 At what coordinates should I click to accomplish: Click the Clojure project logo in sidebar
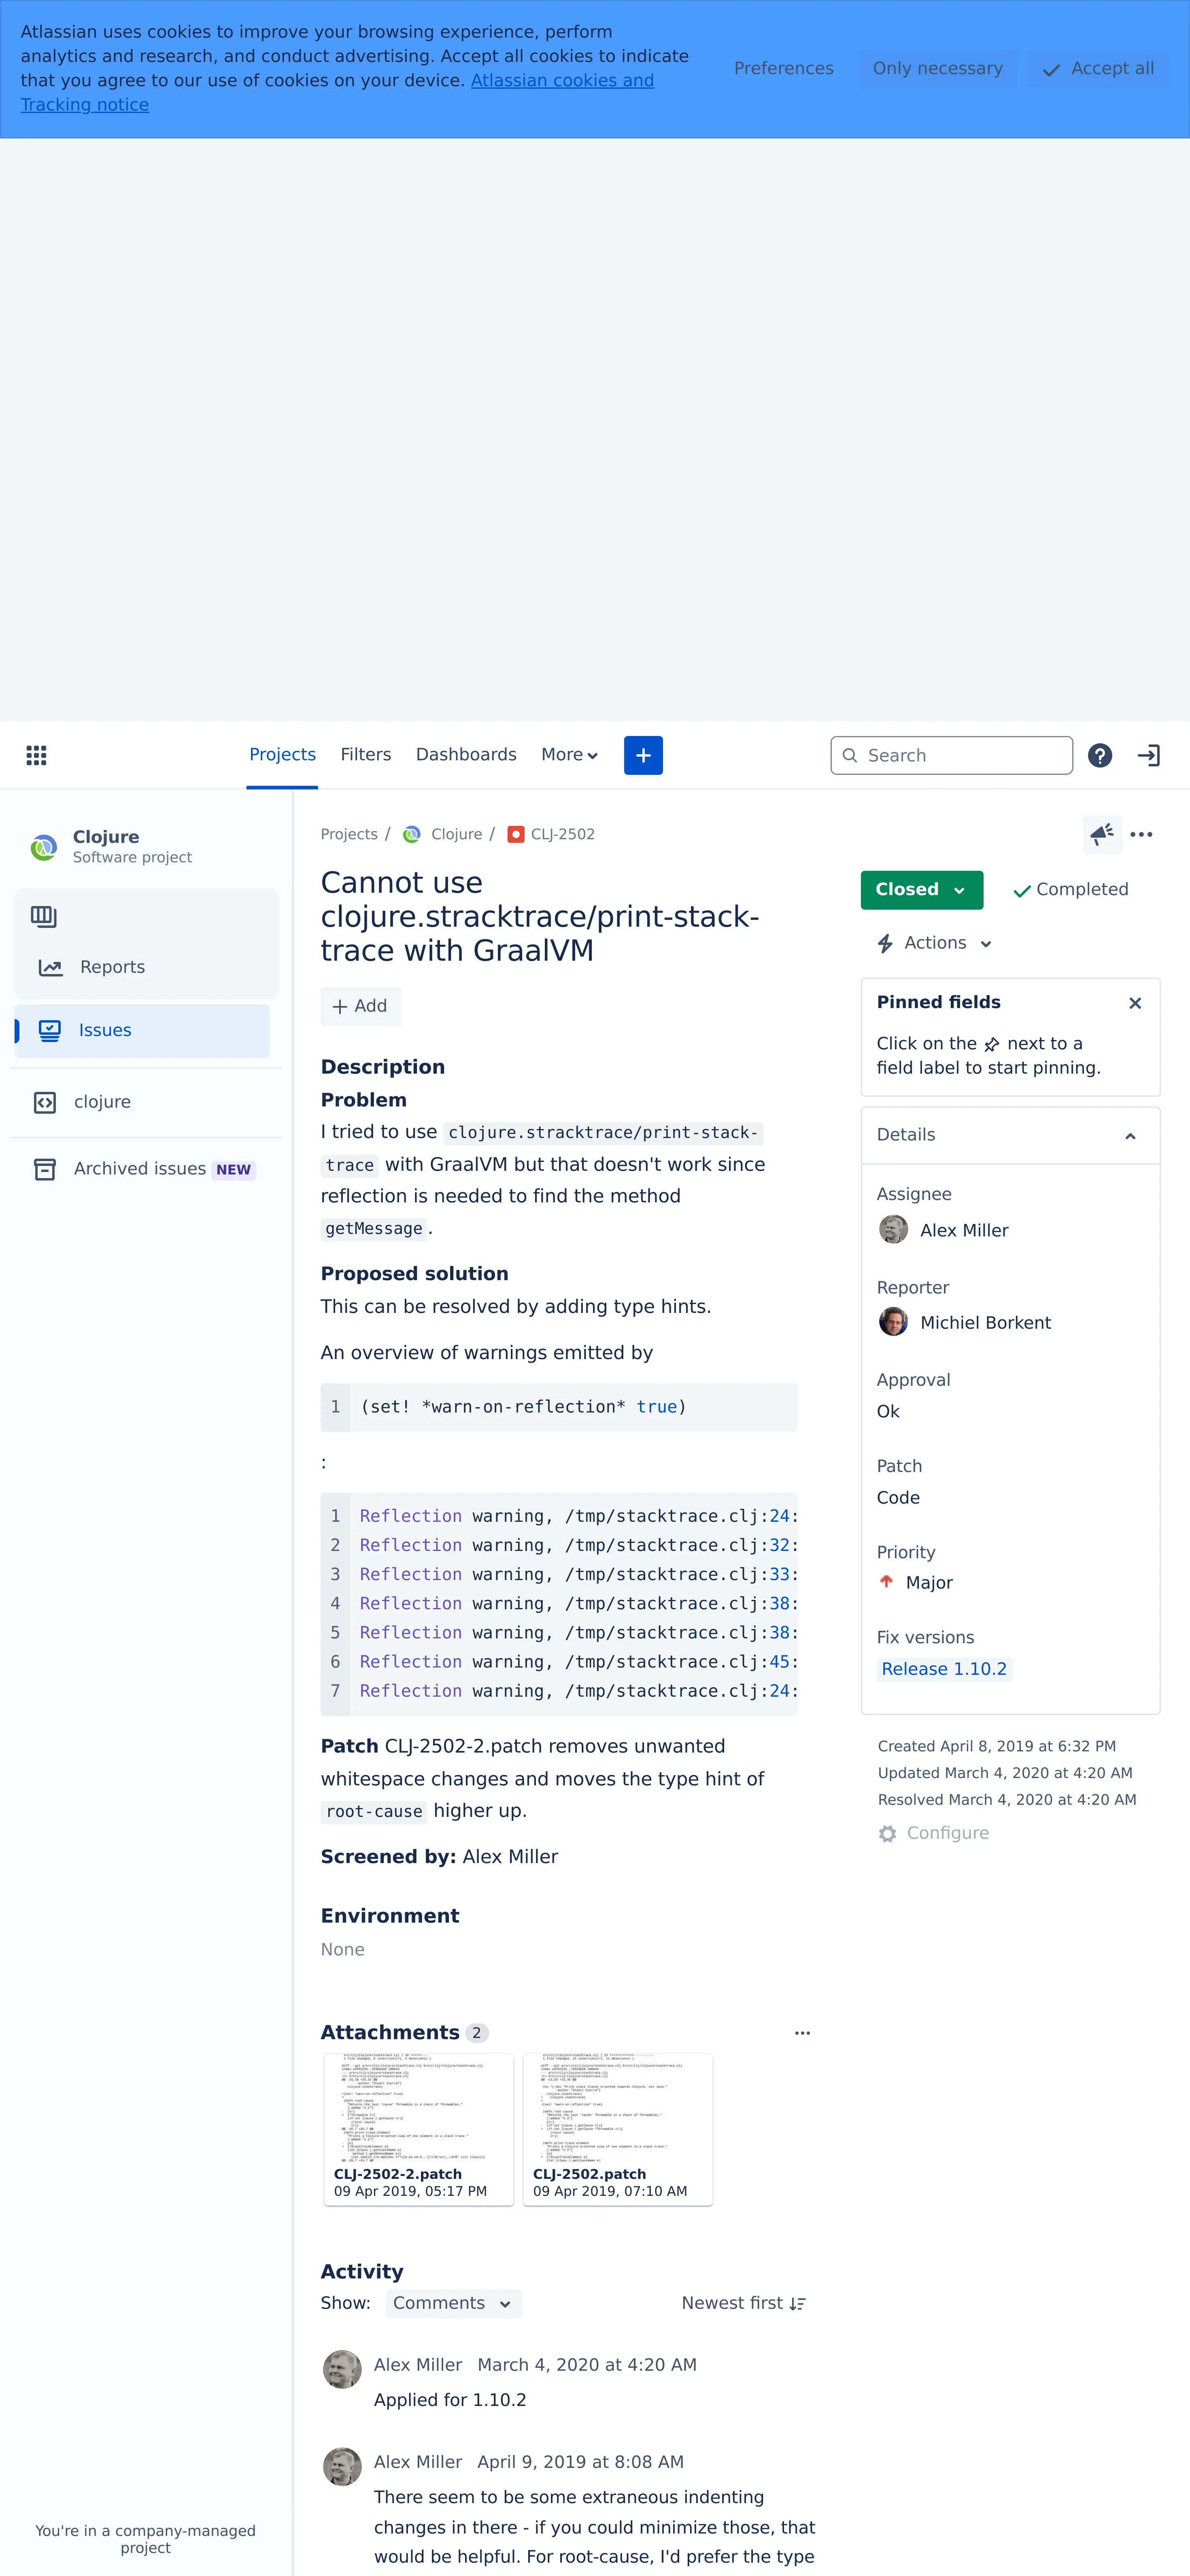[x=44, y=847]
